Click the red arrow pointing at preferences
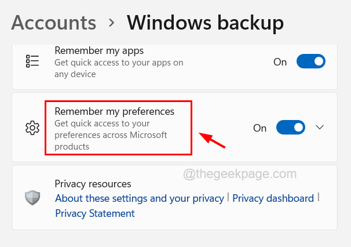351x247 pixels. click(212, 140)
